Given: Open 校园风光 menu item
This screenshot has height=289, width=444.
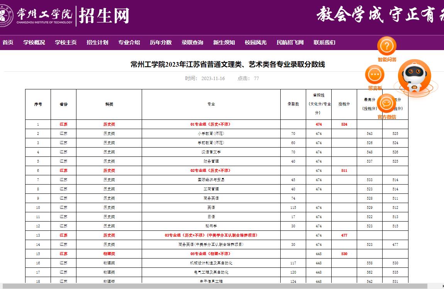Looking at the screenshot, I should [256, 42].
